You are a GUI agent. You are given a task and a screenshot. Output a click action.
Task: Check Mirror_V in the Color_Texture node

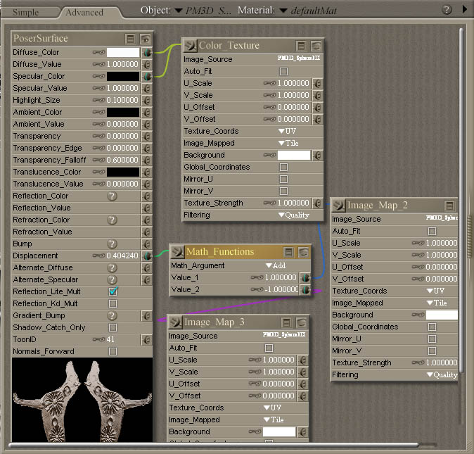tap(283, 191)
